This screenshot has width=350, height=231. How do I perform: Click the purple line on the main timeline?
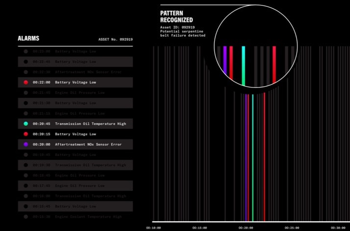pos(246,156)
